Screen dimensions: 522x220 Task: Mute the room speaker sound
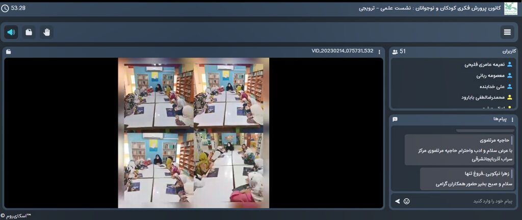(11, 32)
